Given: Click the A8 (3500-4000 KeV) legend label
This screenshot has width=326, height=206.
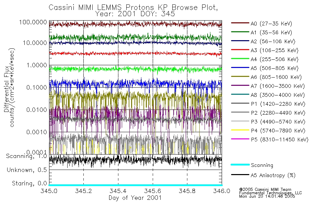Looking at the screenshot, I should coord(278,95).
